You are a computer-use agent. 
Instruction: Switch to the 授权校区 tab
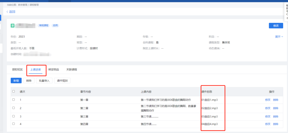(17, 70)
